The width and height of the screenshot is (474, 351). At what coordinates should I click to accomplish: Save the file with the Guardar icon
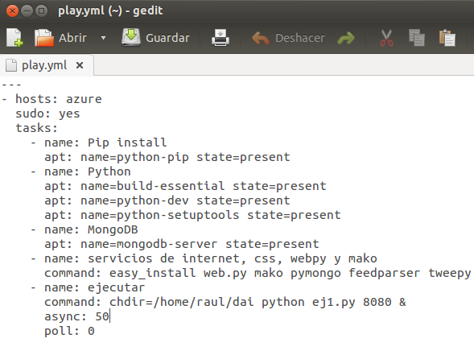pyautogui.click(x=131, y=38)
